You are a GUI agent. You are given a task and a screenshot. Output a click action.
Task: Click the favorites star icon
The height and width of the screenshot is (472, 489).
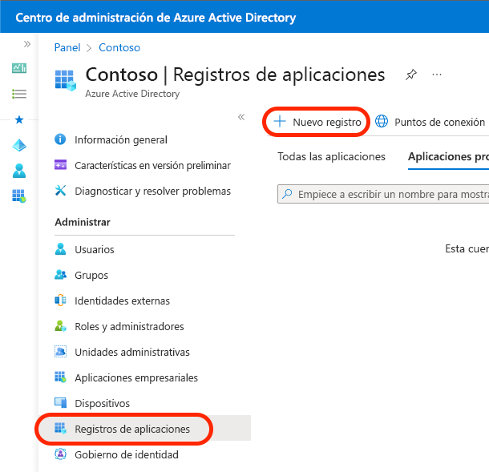19,119
